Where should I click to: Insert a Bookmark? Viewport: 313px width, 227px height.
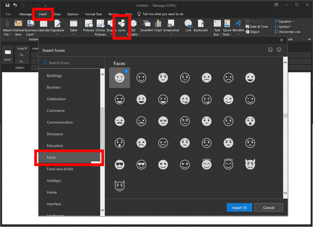(201, 27)
